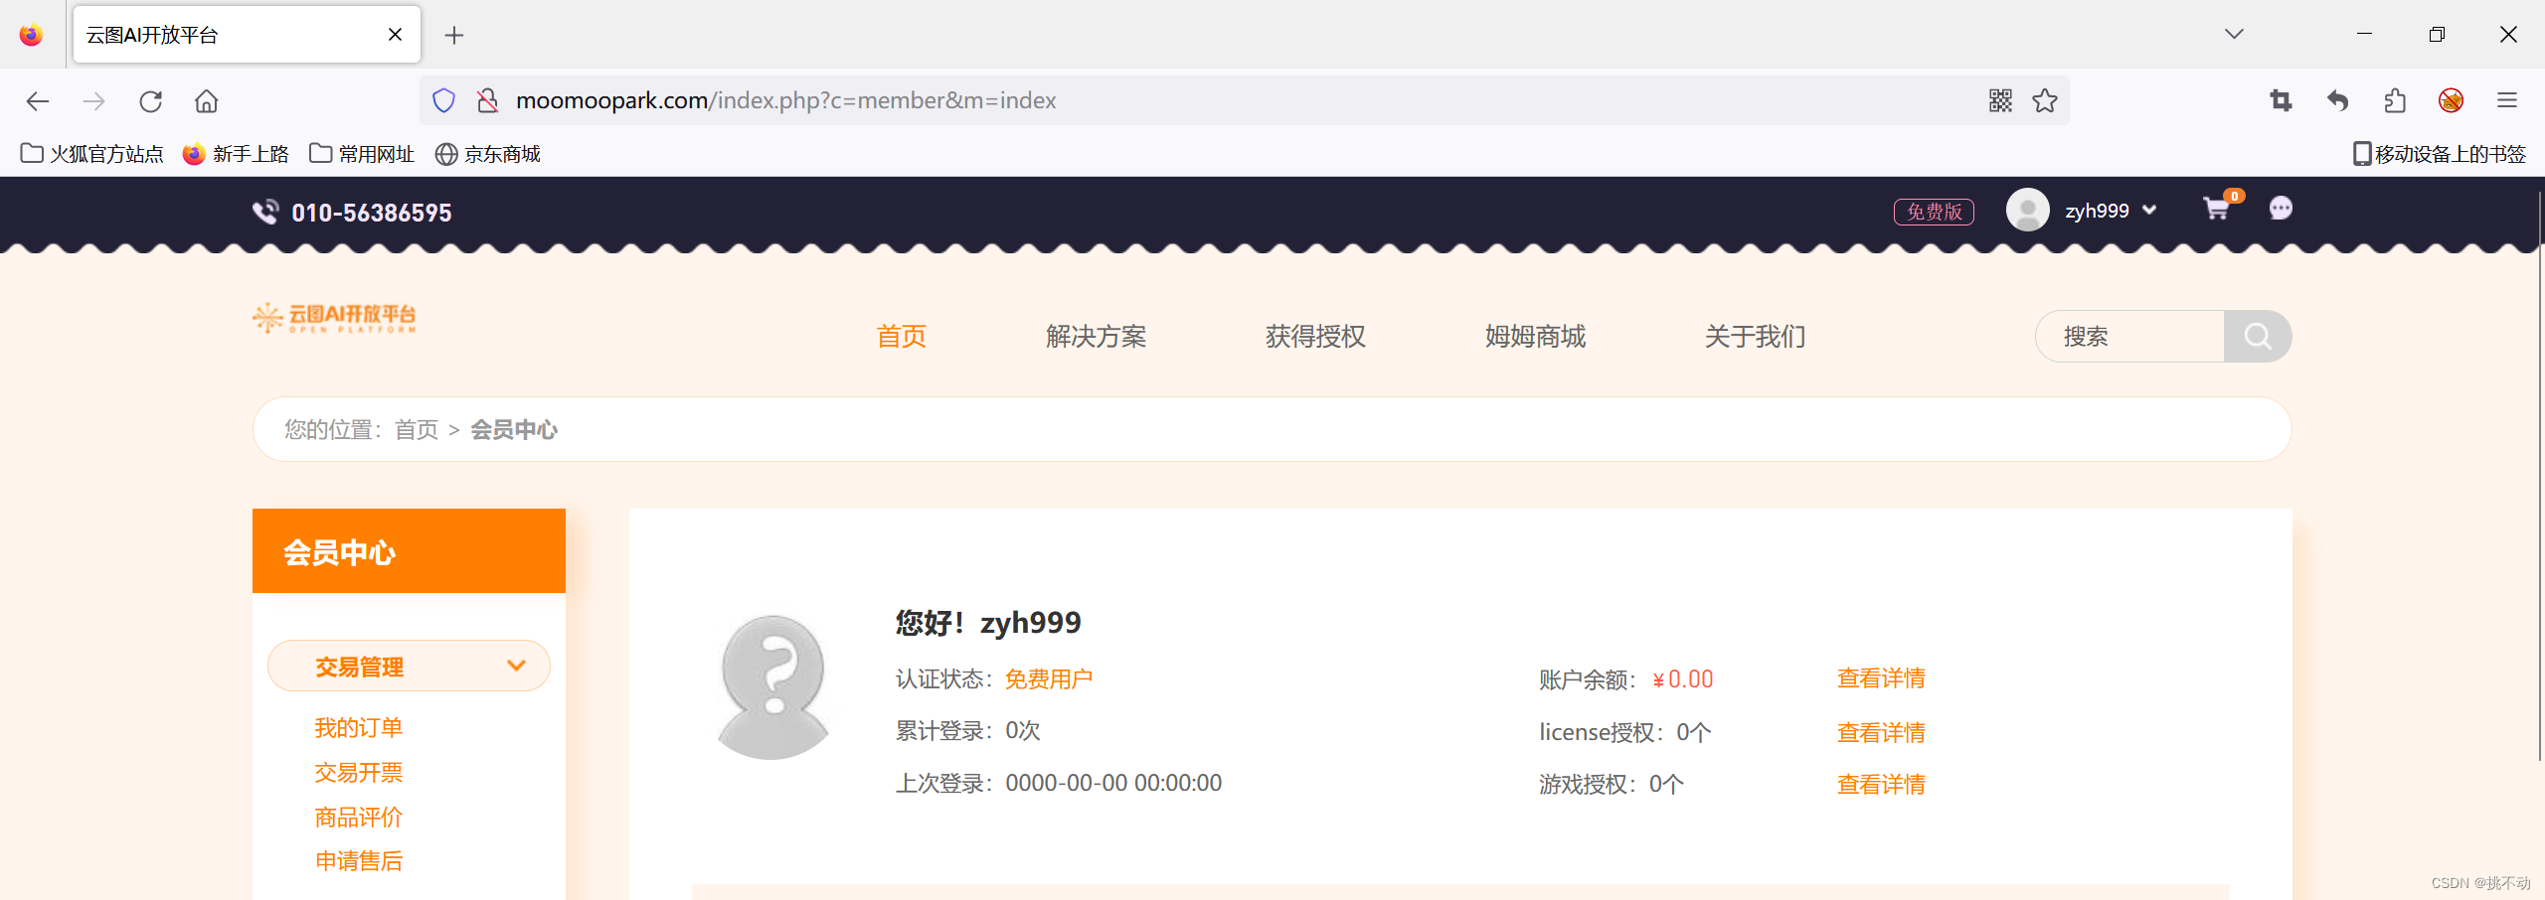Reload the current page
This screenshot has width=2545, height=900.
(151, 100)
